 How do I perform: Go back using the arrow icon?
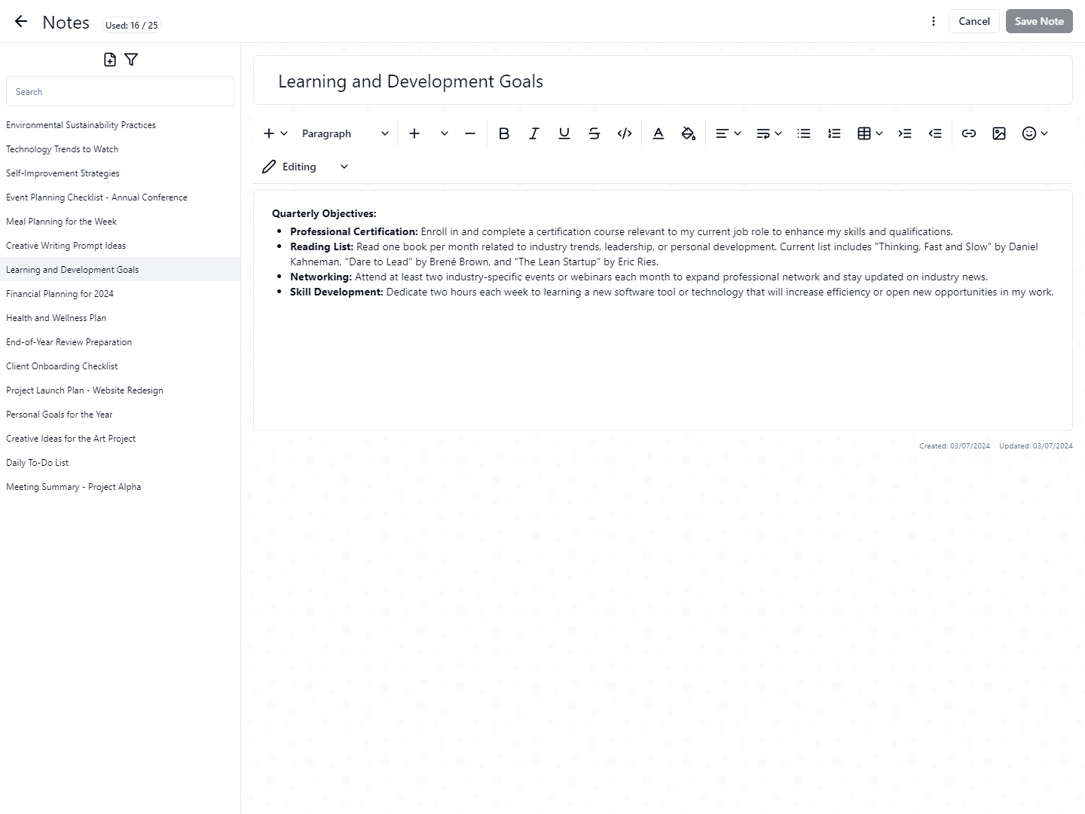tap(21, 22)
